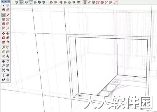The height and width of the screenshot is (112, 157).
Task: Click the green endpoint on the frame corner
Action: pos(77,94)
